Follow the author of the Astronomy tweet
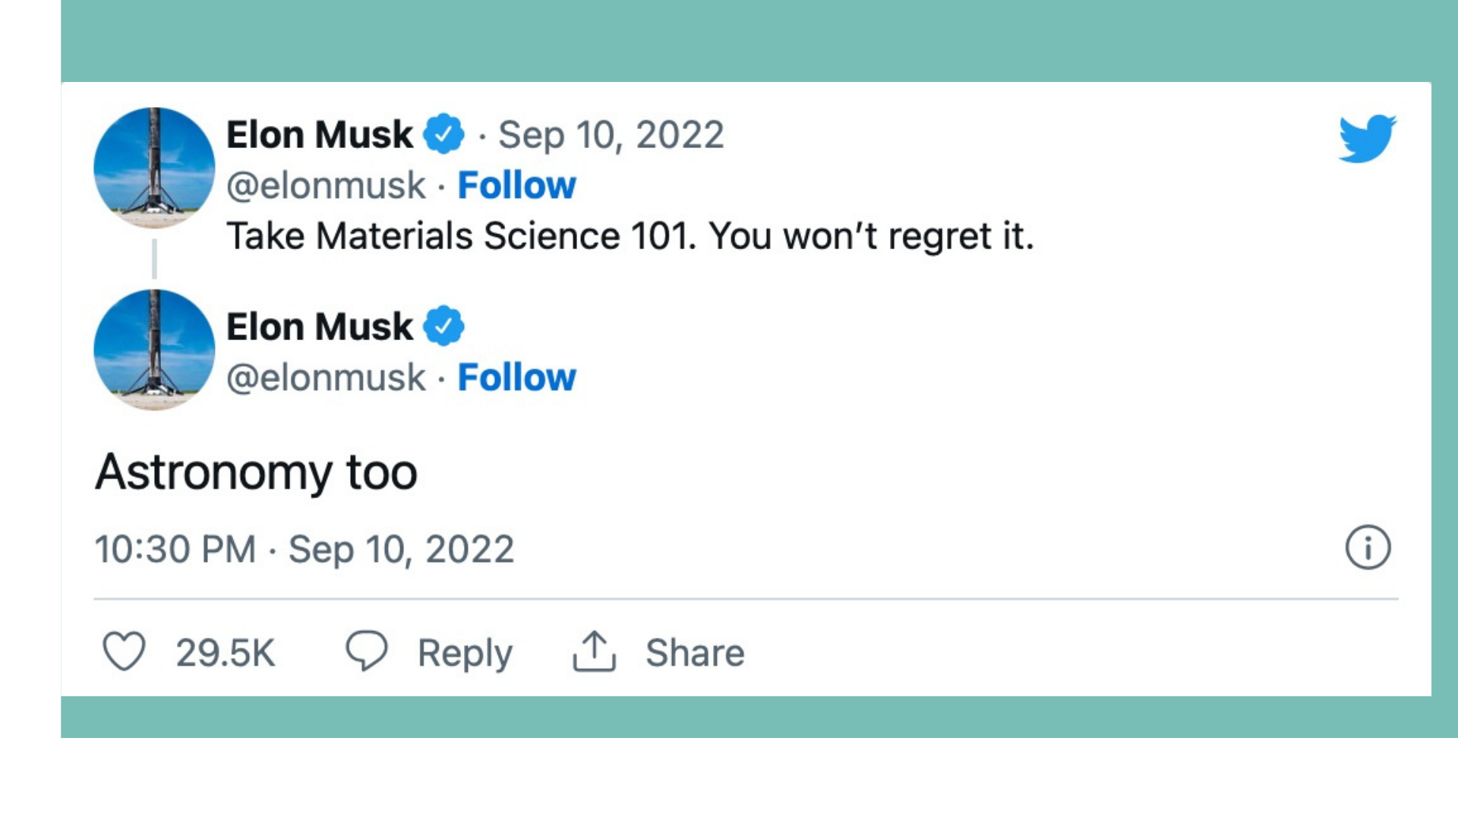 click(x=516, y=377)
